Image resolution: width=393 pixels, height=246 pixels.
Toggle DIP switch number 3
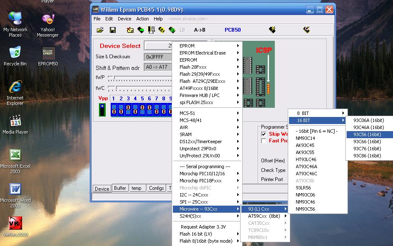coord(128,110)
